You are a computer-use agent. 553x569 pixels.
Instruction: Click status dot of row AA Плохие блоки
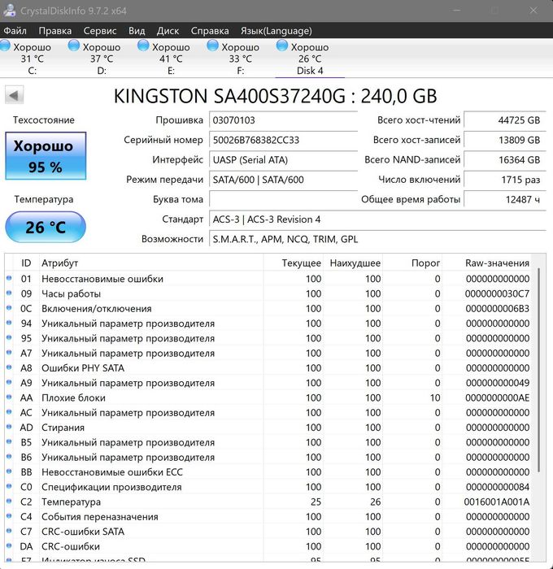tap(9, 397)
